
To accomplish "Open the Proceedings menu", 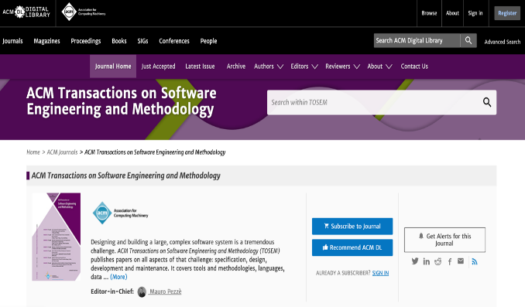I will point(86,41).
